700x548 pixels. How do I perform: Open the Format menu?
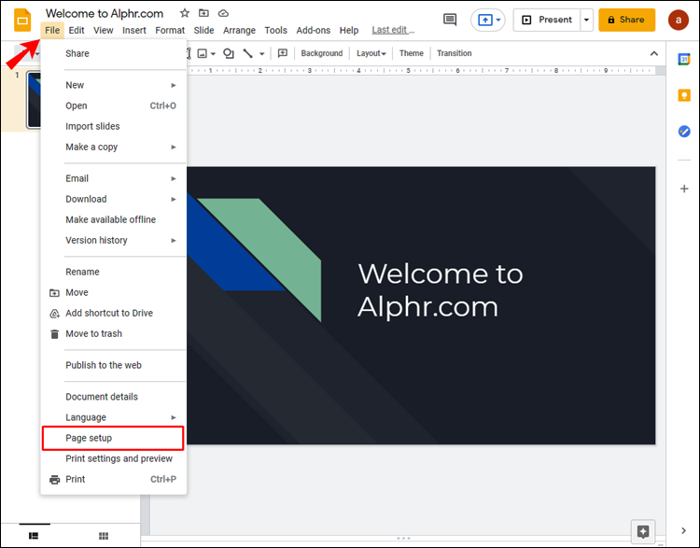coord(170,31)
